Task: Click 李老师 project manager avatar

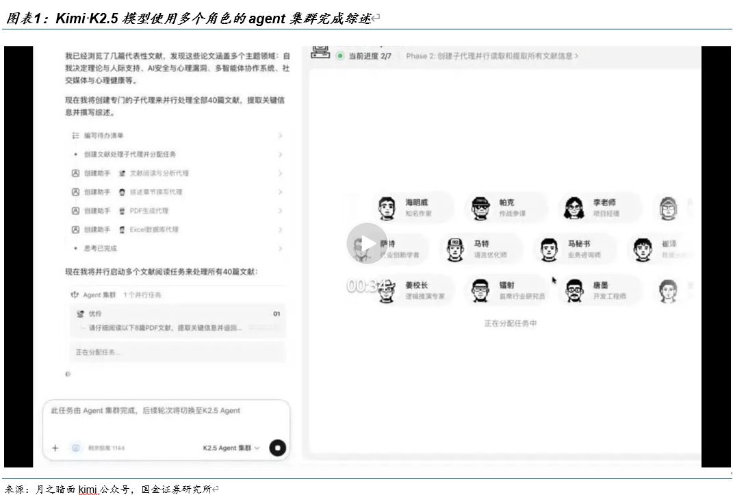Action: click(575, 207)
